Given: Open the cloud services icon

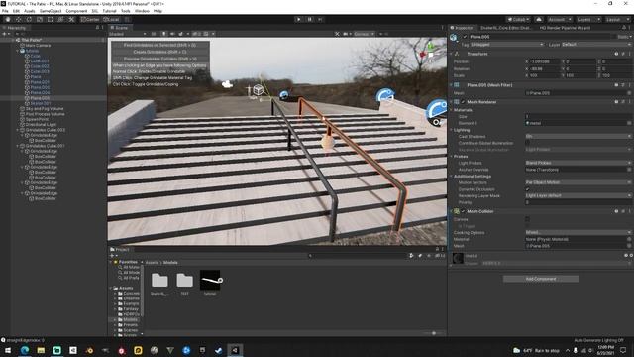Looking at the screenshot, I should (539, 19).
